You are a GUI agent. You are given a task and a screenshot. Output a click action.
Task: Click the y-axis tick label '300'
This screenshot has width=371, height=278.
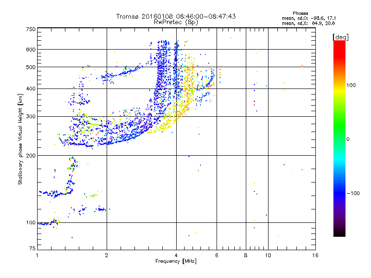click(31, 117)
